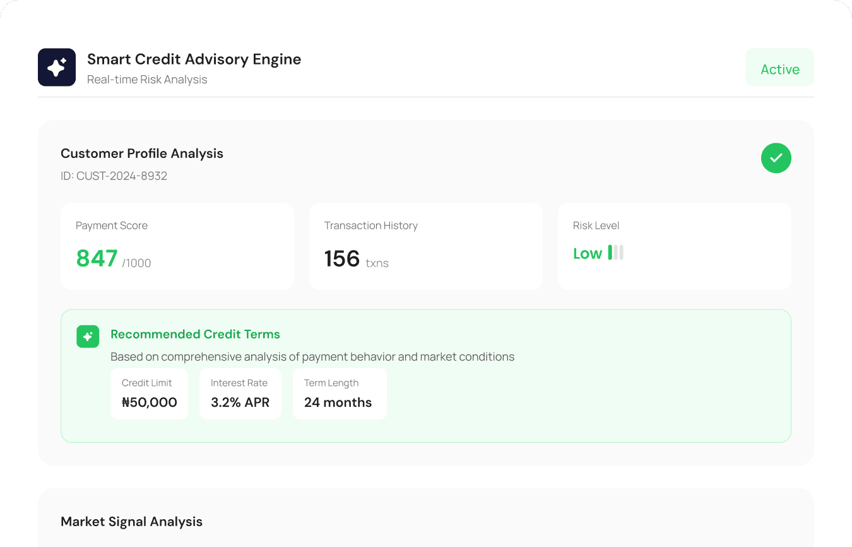Toggle the Active status badge
The height and width of the screenshot is (547, 852).
779,68
